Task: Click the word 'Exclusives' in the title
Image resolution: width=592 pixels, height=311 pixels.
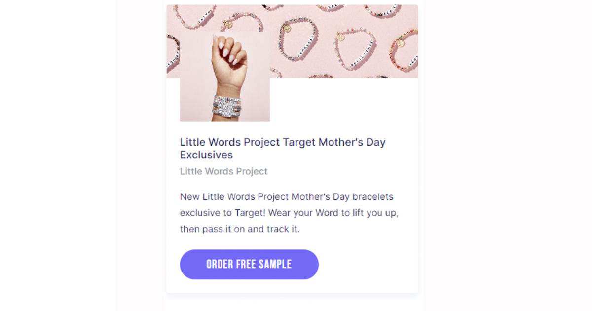Action: pos(206,155)
